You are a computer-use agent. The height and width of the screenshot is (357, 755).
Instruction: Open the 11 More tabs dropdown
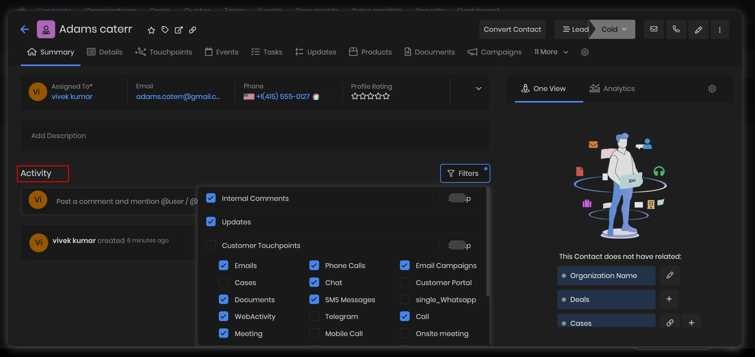(550, 52)
